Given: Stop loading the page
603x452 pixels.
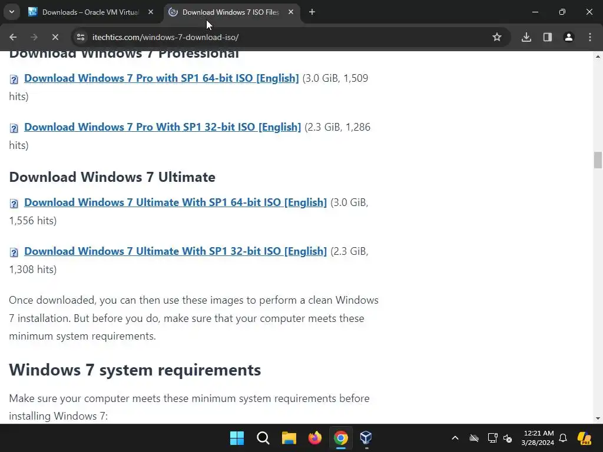Looking at the screenshot, I should click(x=55, y=37).
